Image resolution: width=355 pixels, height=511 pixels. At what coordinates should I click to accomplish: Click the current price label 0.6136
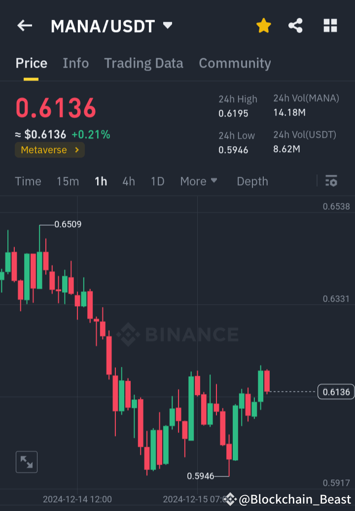tap(336, 392)
